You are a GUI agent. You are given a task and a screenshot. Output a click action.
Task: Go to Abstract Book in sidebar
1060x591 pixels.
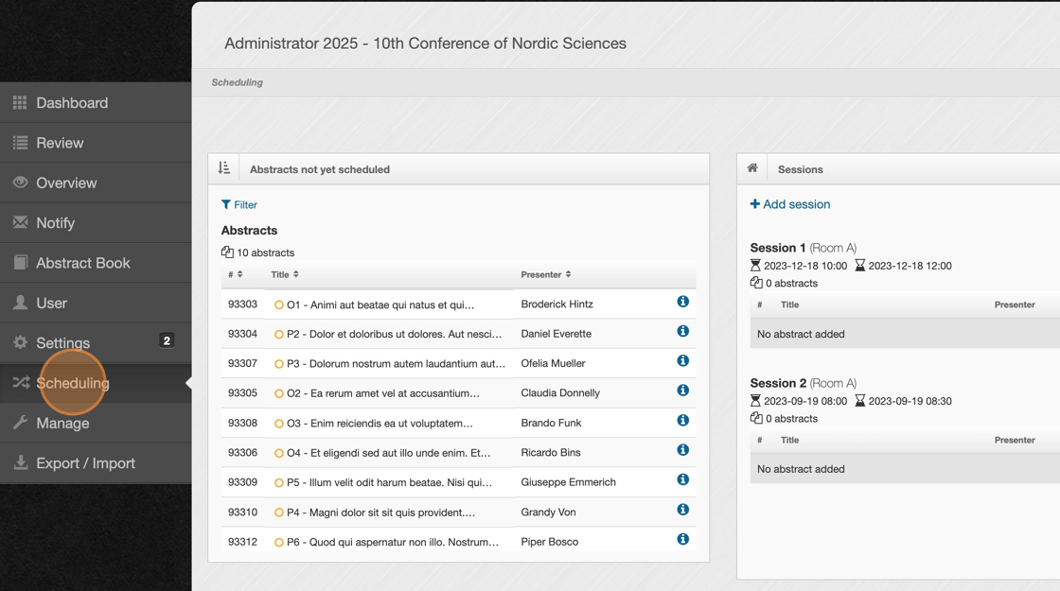[83, 263]
